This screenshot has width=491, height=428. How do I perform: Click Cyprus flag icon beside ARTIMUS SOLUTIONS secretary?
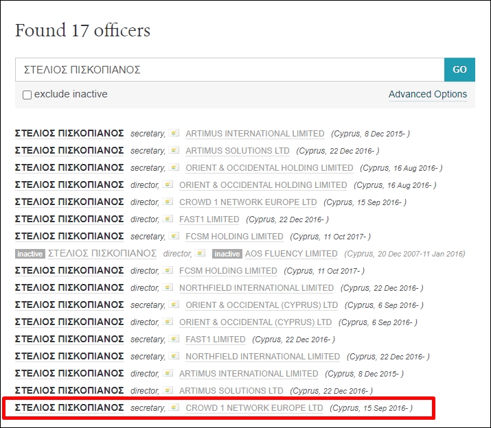coord(174,150)
